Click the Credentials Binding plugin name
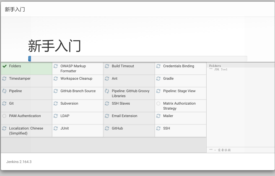This screenshot has width=275, height=176. (x=178, y=66)
